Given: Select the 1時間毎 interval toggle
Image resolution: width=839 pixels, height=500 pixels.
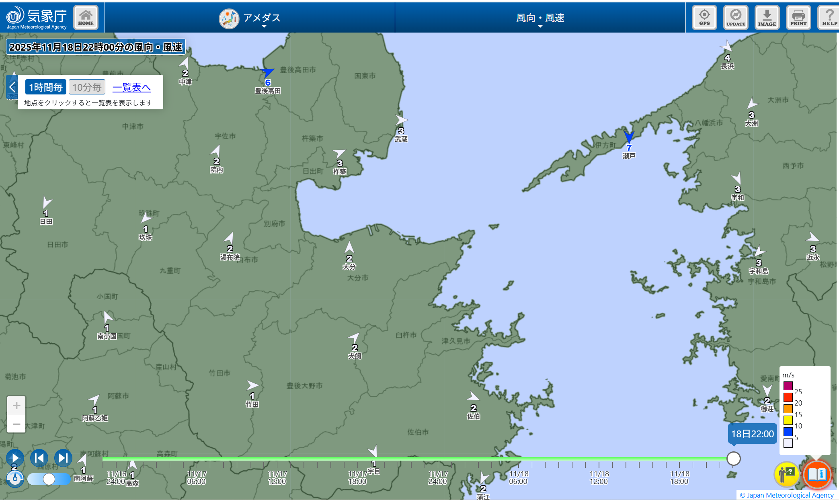Looking at the screenshot, I should click(46, 87).
